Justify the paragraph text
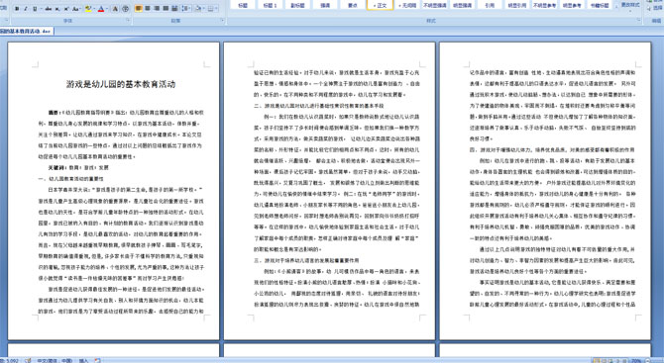The image size is (664, 363). 166,9
